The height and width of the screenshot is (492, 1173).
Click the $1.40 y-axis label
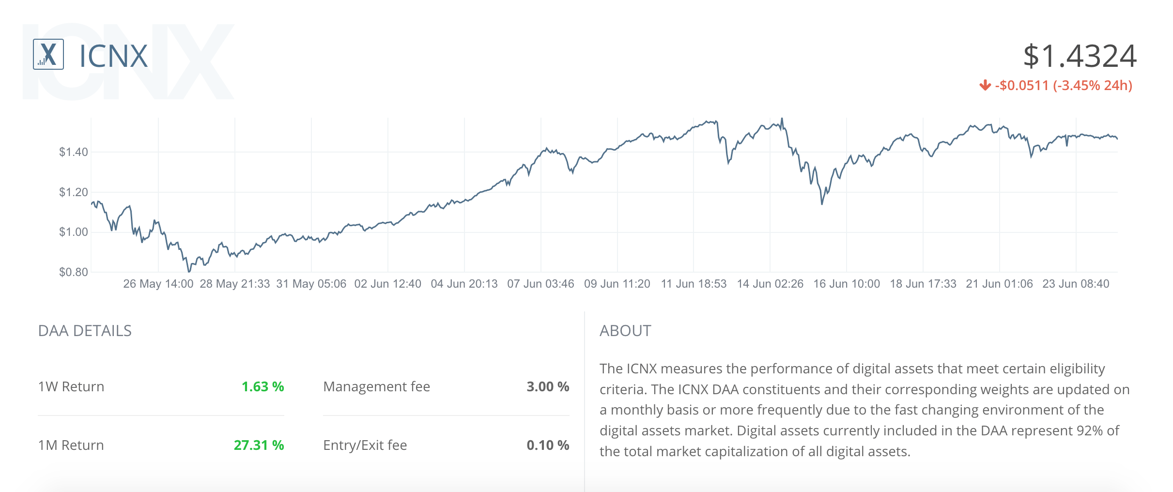tap(74, 152)
